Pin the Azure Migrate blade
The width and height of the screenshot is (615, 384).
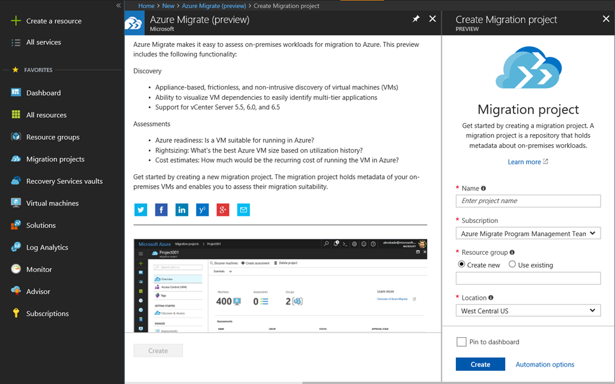click(x=416, y=19)
